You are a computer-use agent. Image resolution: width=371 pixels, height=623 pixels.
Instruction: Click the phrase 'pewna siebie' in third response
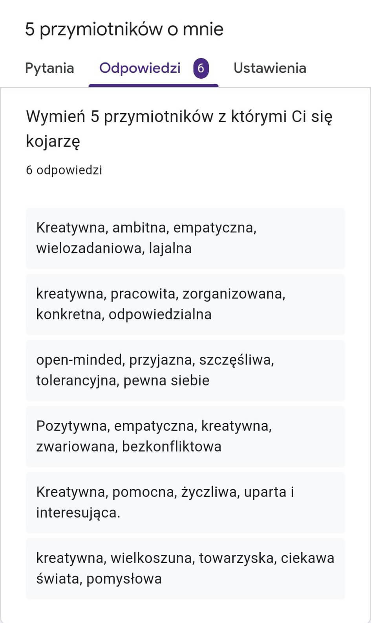pyautogui.click(x=166, y=381)
